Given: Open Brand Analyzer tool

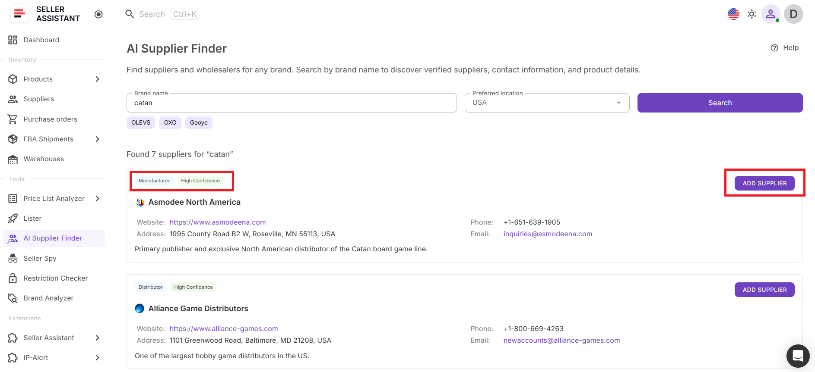Looking at the screenshot, I should (53, 298).
